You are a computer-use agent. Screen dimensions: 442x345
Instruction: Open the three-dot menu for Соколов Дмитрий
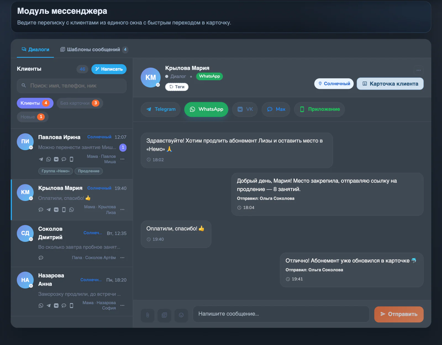tap(122, 258)
